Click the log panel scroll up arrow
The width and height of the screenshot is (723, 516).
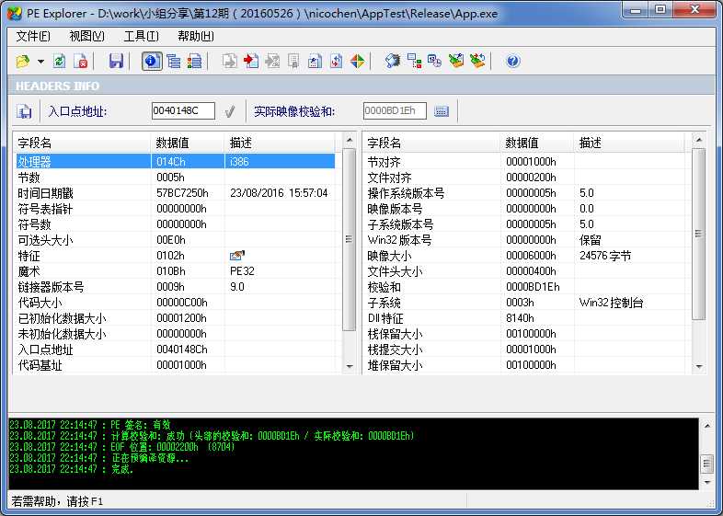pos(707,426)
